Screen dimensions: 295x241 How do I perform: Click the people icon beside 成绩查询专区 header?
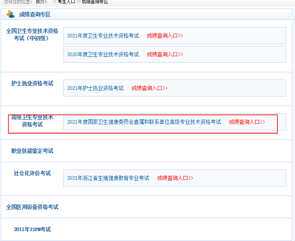[10, 14]
